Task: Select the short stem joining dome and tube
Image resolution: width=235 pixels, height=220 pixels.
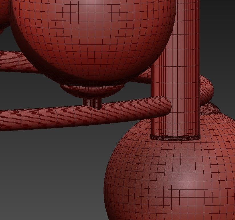Action: (x=92, y=104)
